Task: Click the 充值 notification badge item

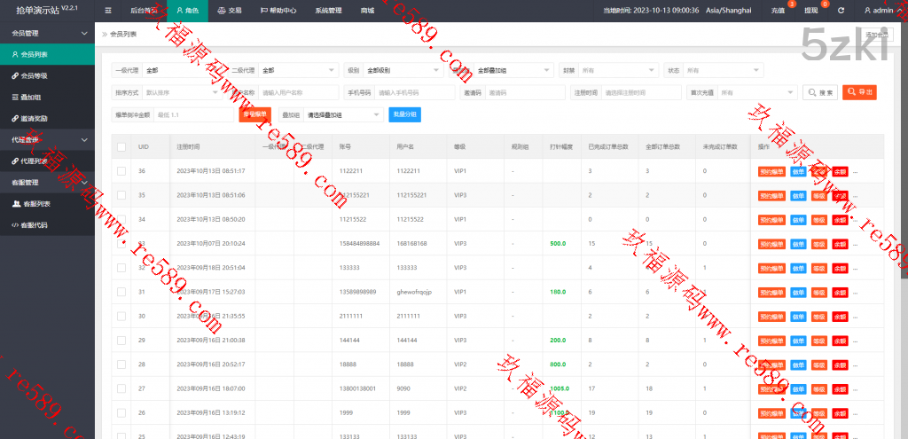Action: 778,11
